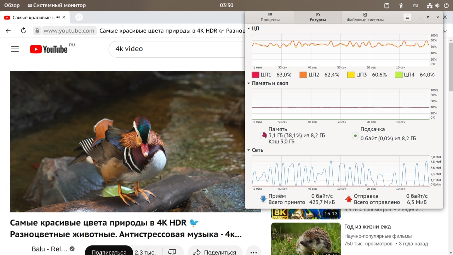Open the Научно-популярные фильмы channel
The width and height of the screenshot is (453, 255).
[378, 236]
